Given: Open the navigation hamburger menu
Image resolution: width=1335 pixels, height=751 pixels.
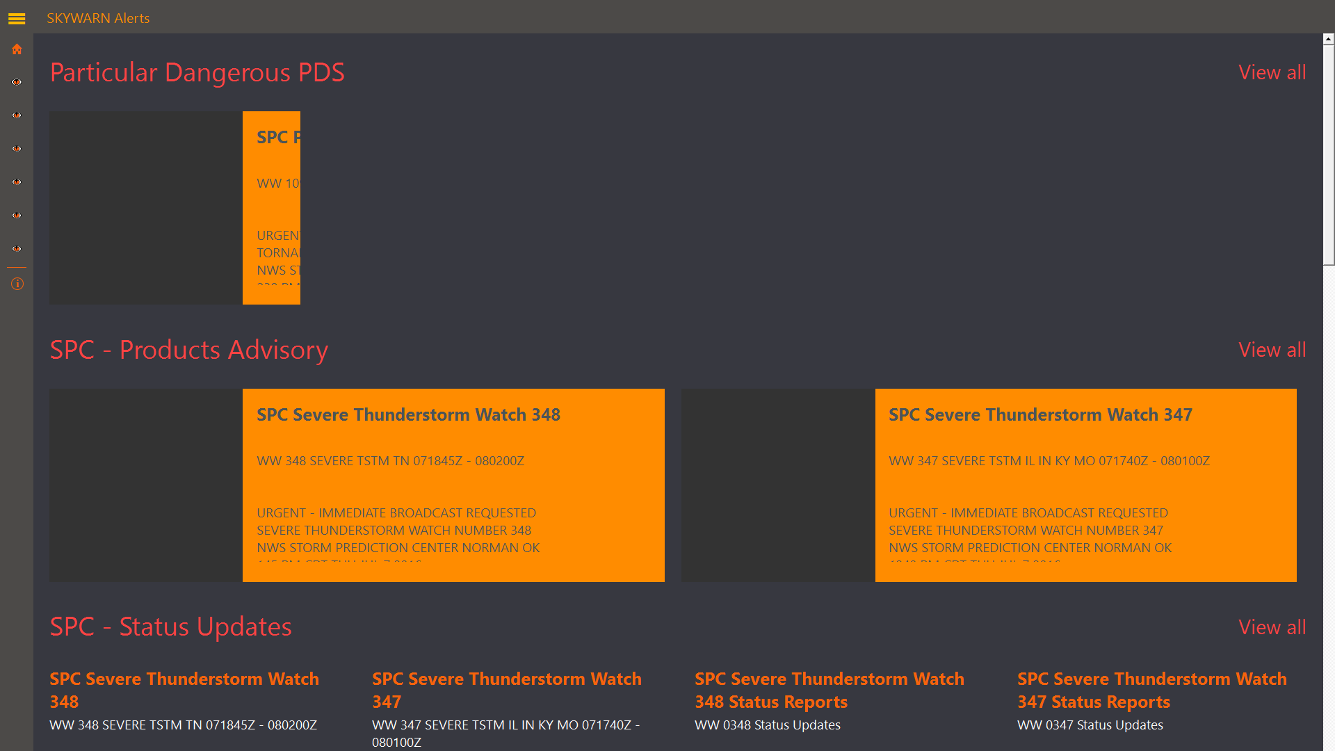Looking at the screenshot, I should [x=16, y=19].
